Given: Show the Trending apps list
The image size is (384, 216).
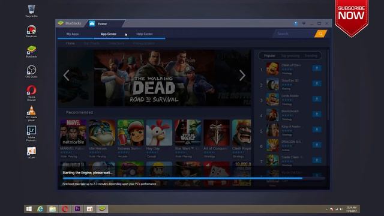Looking at the screenshot, I should [x=311, y=56].
